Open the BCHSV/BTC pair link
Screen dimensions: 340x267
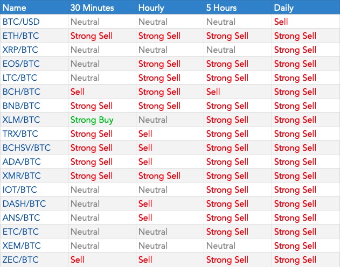pos(26,147)
